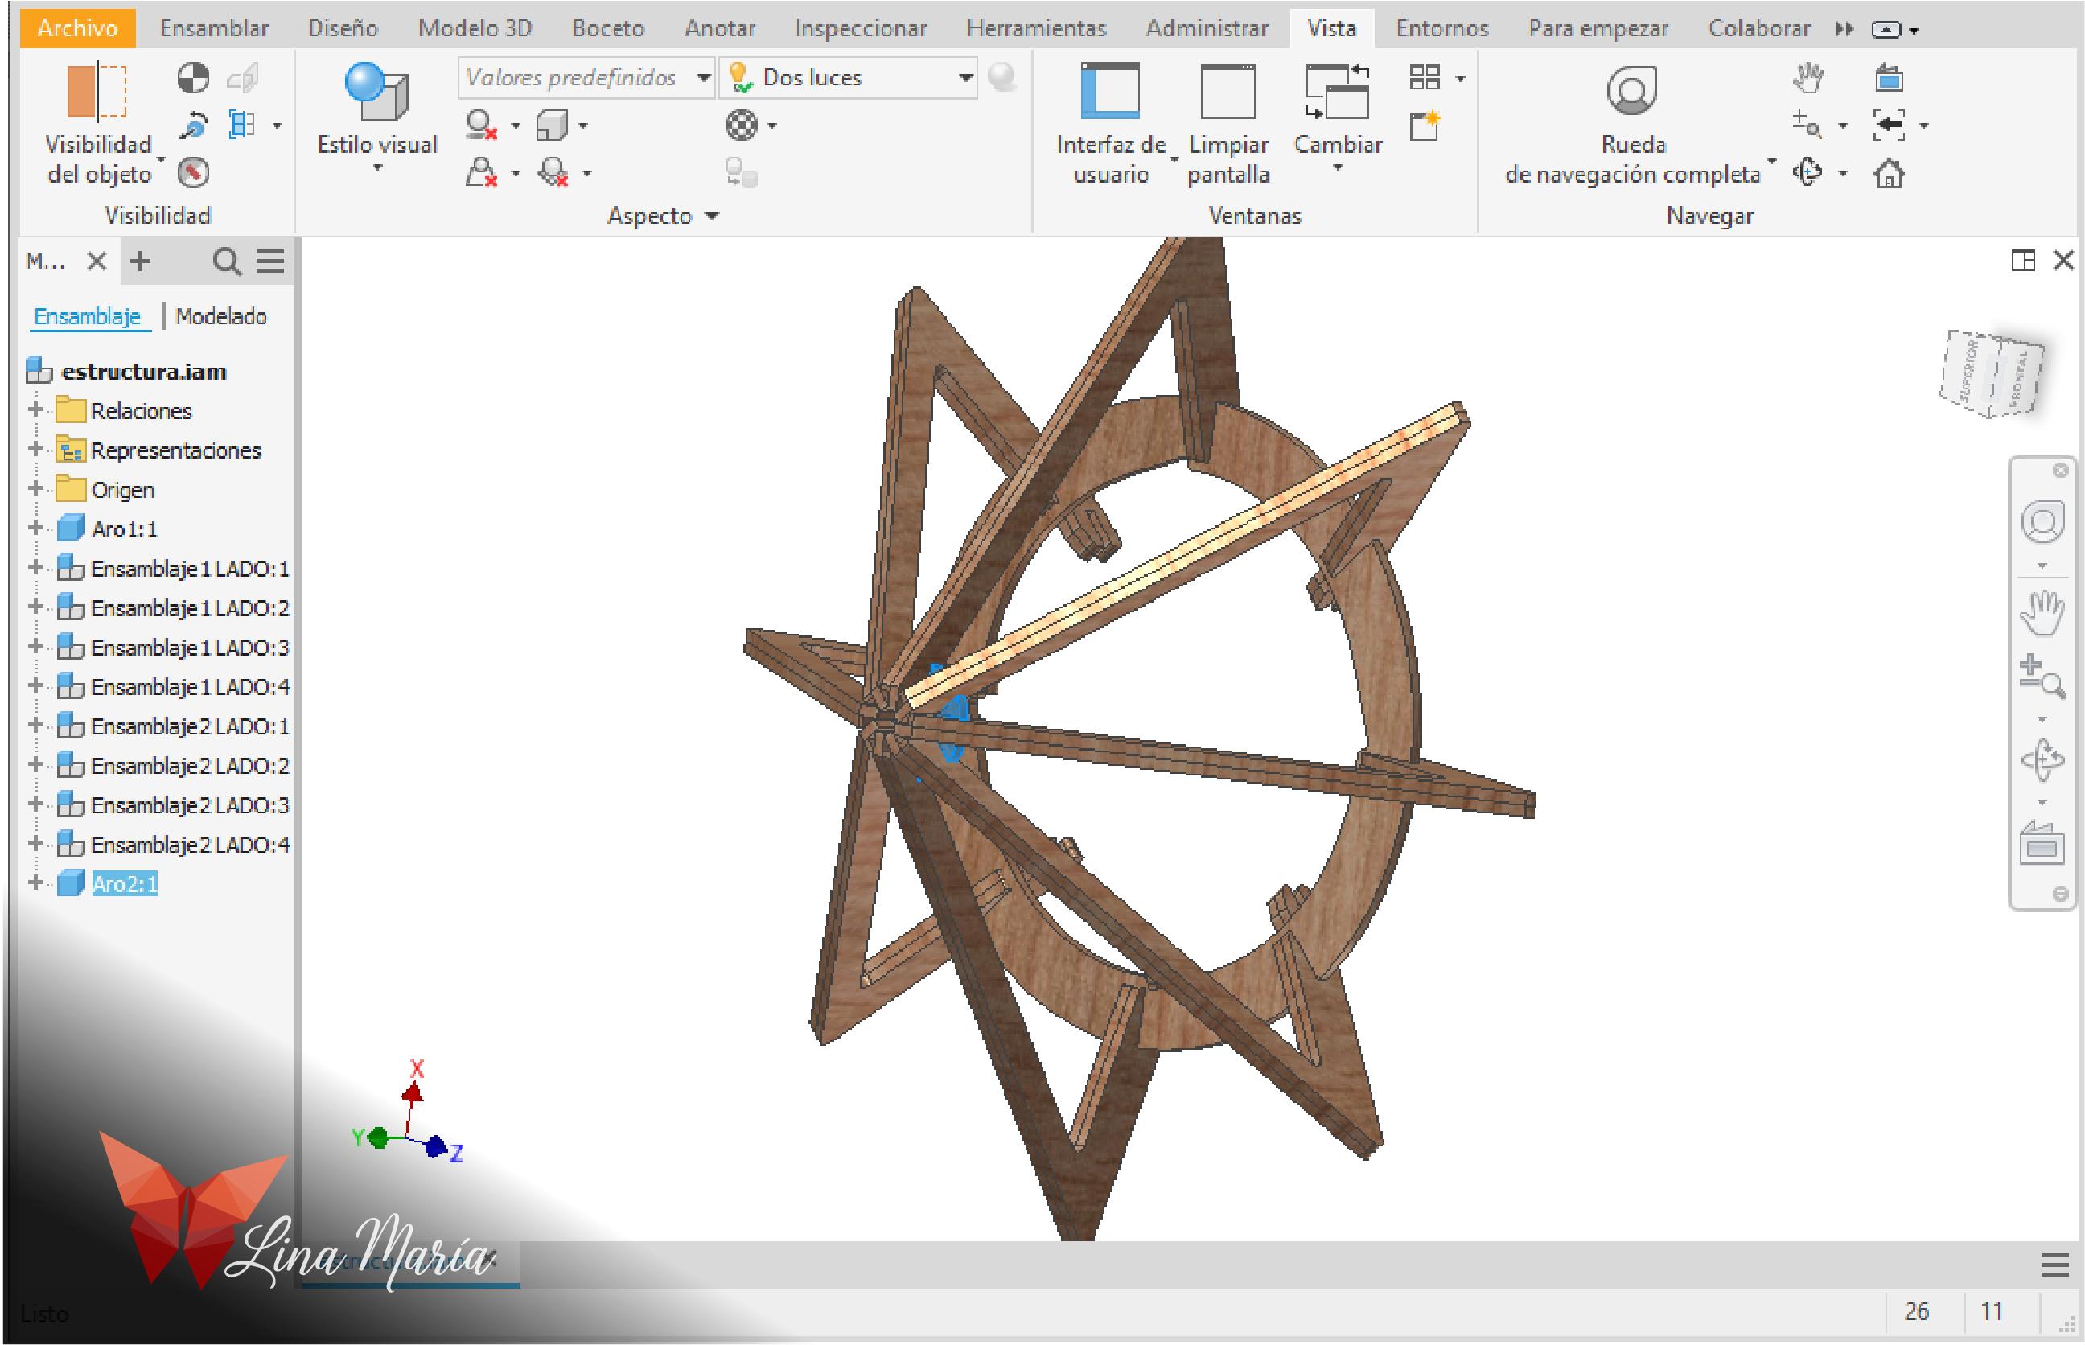Screen dimensions: 2085x1345
Task: Switch to the Inspeccionar tab
Action: coord(860,28)
